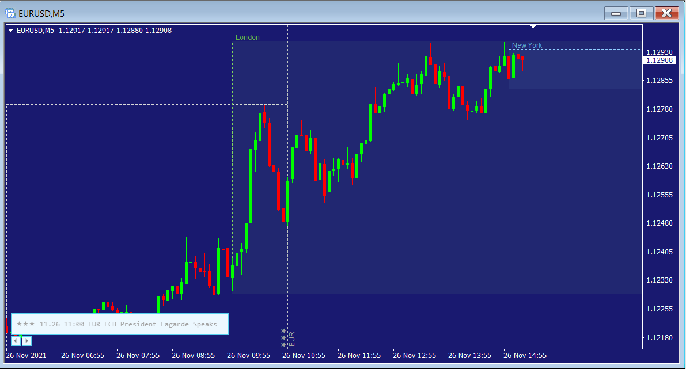Click the London session label
The height and width of the screenshot is (369, 686).
click(248, 37)
